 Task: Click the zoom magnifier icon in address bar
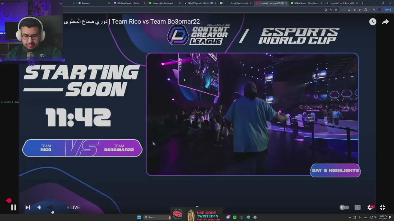pos(331,10)
